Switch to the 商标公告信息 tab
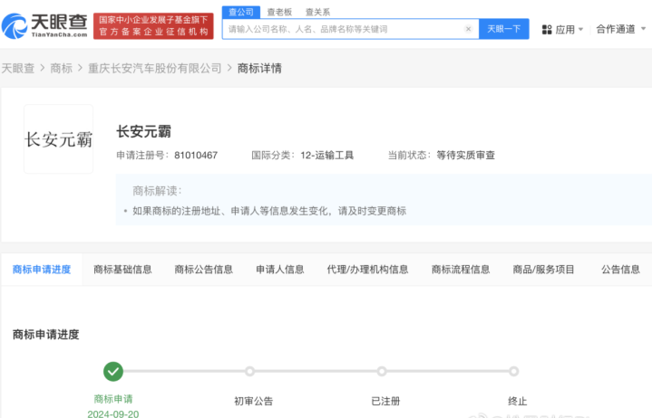652x418 pixels. click(x=204, y=270)
